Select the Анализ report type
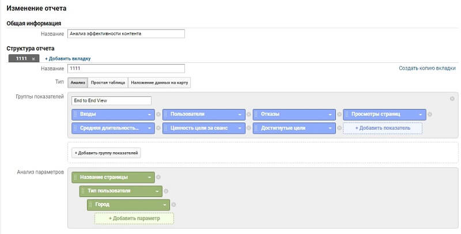 [x=78, y=83]
